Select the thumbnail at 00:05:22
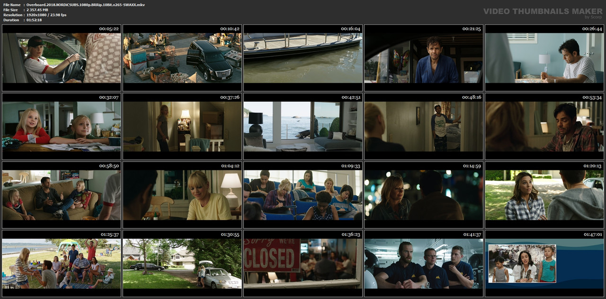This screenshot has width=606, height=299. pyautogui.click(x=62, y=58)
